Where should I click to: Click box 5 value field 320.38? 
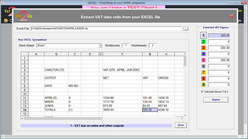[219, 60]
